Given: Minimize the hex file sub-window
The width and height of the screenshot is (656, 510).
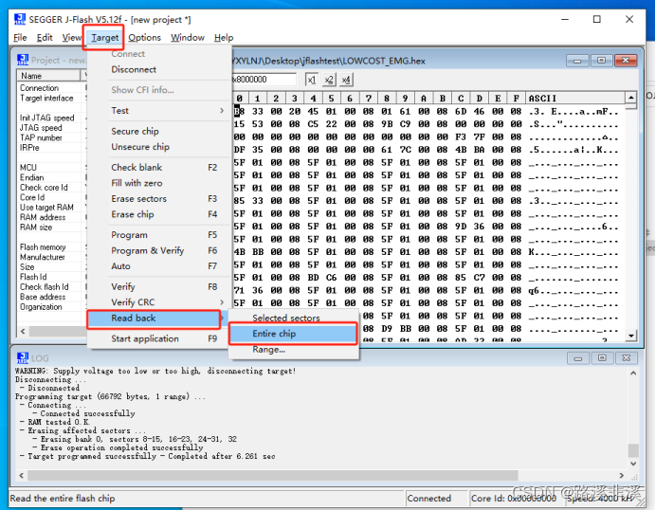Looking at the screenshot, I should coord(577,61).
